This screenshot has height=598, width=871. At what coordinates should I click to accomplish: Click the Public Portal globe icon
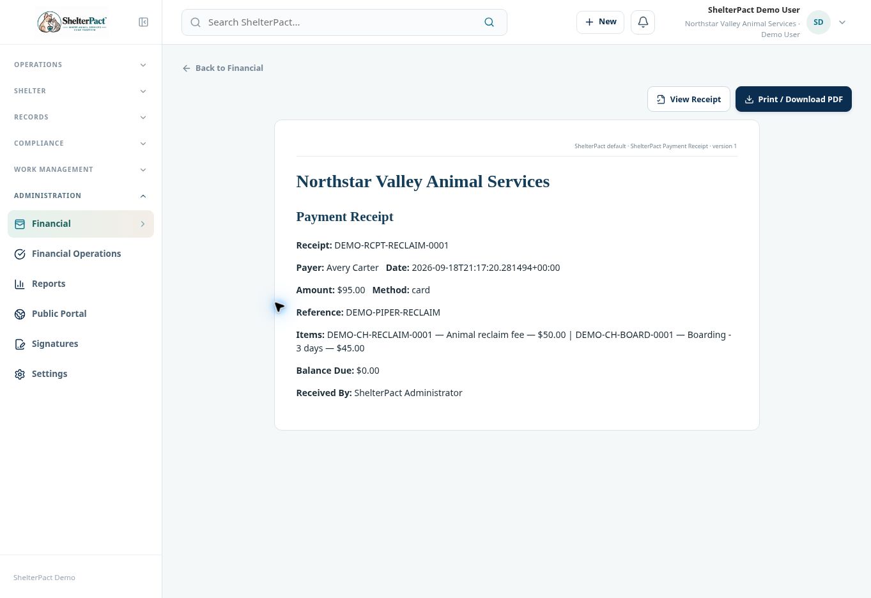20,314
